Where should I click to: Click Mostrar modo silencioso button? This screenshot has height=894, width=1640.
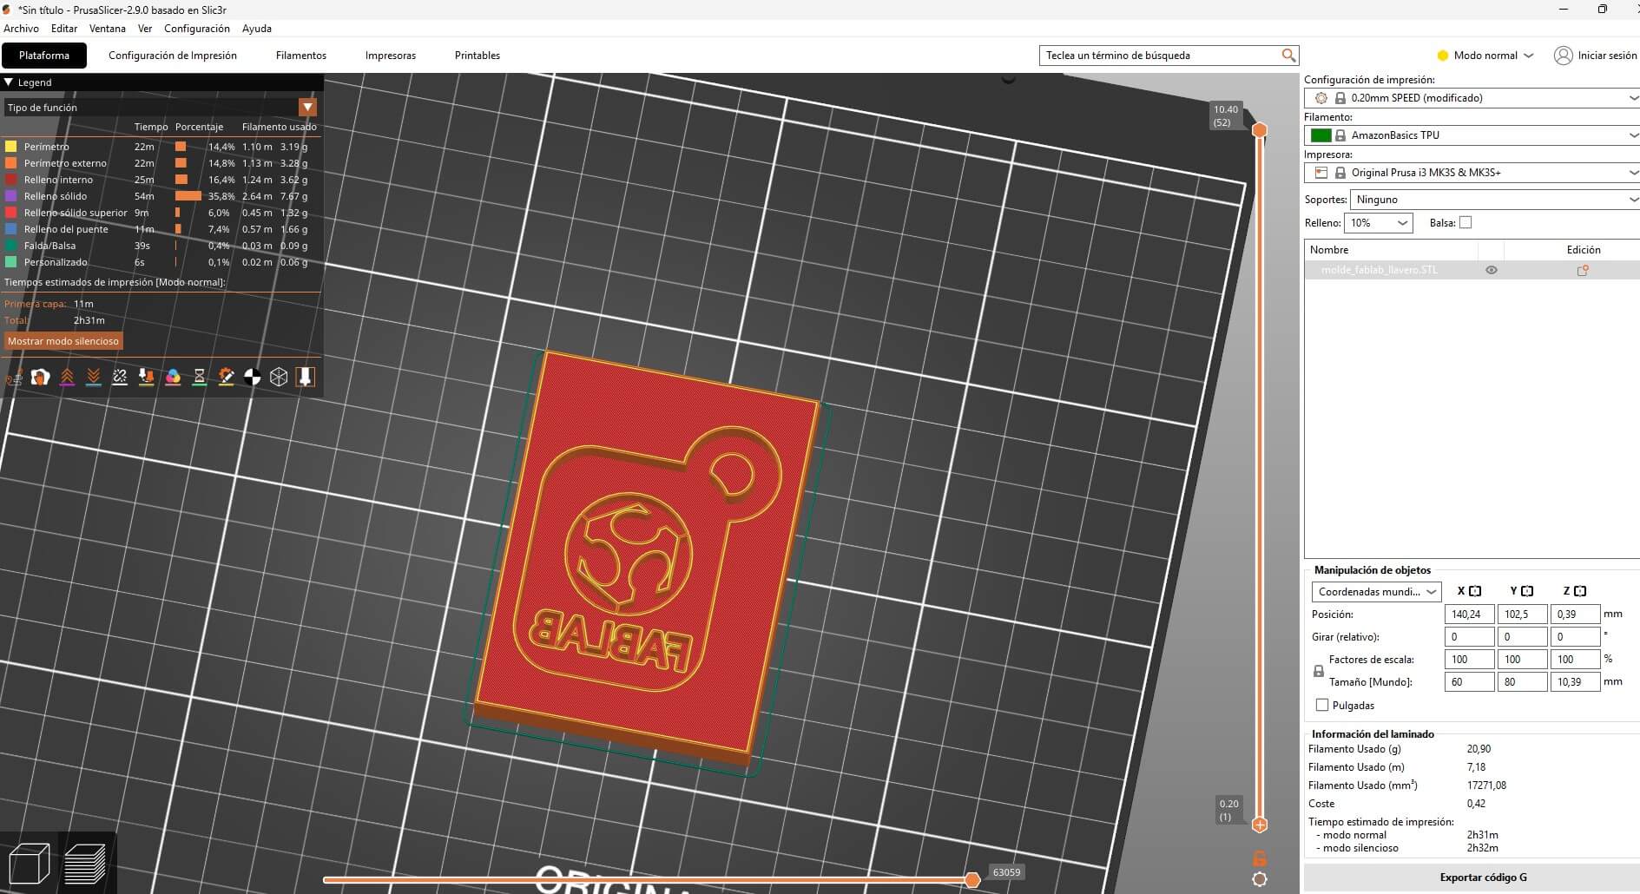point(63,341)
